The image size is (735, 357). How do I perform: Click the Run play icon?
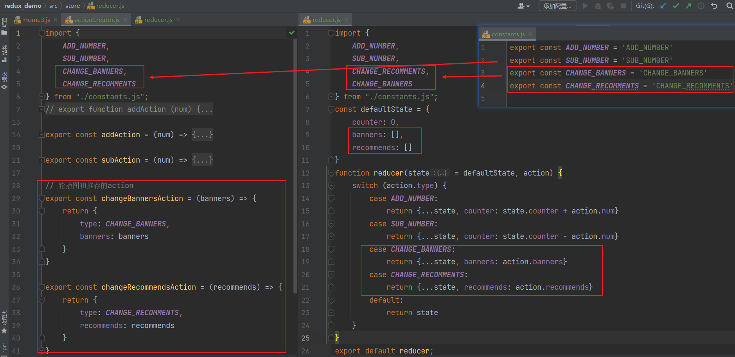[585, 6]
